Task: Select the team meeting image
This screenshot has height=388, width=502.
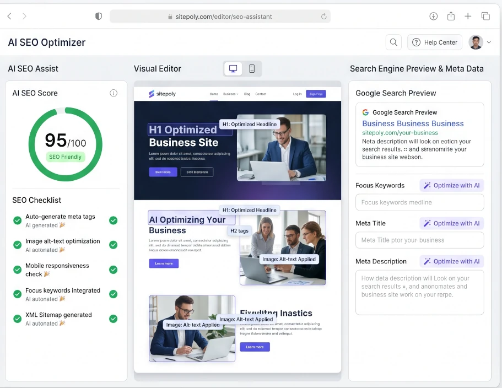Action: [x=283, y=247]
